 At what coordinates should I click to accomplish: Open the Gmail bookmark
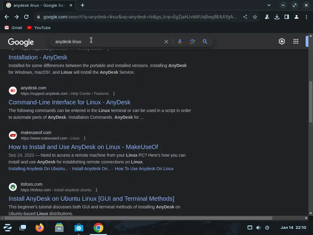pos(13,28)
